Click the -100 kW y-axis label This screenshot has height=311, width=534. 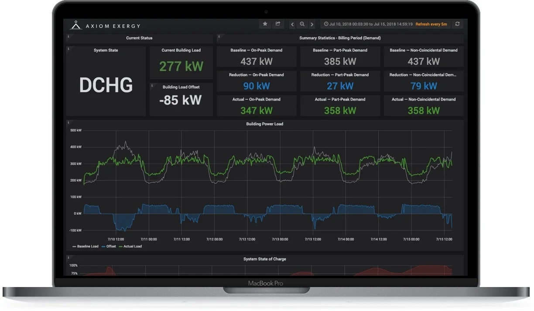75,230
